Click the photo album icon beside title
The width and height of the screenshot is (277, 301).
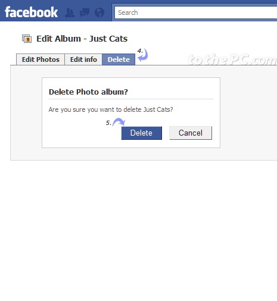click(x=27, y=39)
